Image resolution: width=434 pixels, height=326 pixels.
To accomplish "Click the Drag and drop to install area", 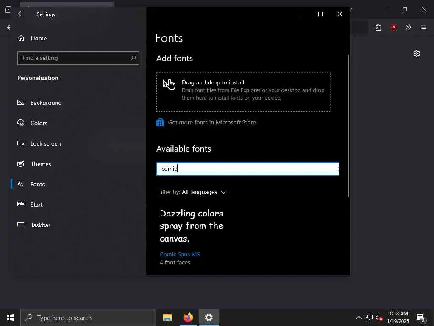I will coord(244,92).
